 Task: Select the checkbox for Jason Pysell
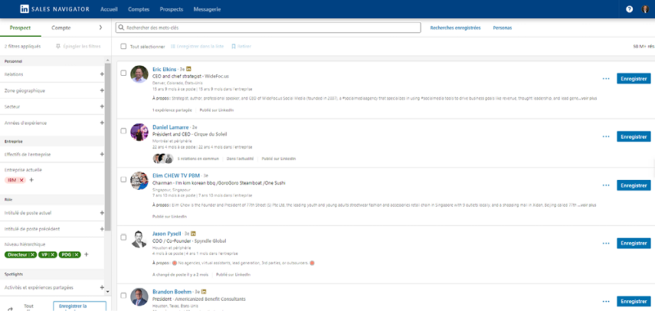[124, 237]
